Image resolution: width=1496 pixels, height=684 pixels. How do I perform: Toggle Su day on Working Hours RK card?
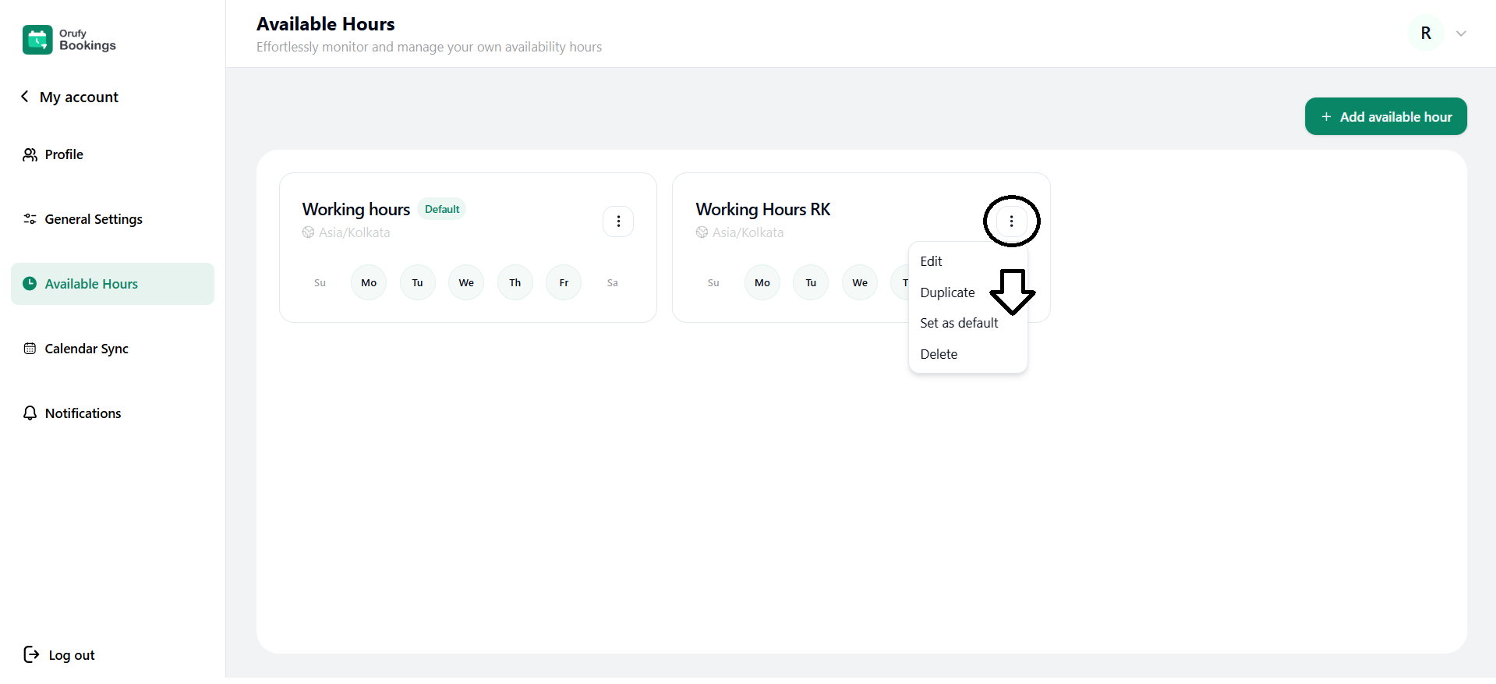[713, 283]
